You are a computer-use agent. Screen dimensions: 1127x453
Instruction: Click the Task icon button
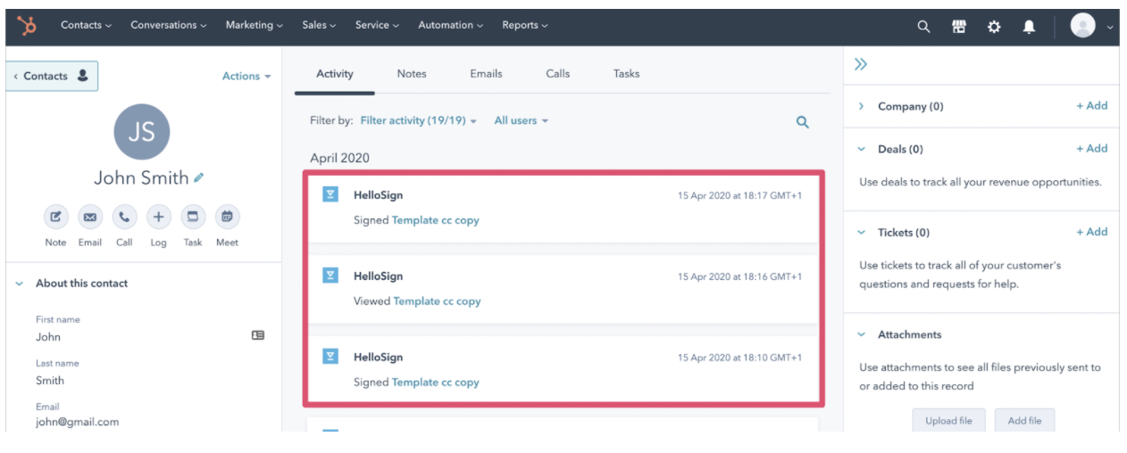193,217
